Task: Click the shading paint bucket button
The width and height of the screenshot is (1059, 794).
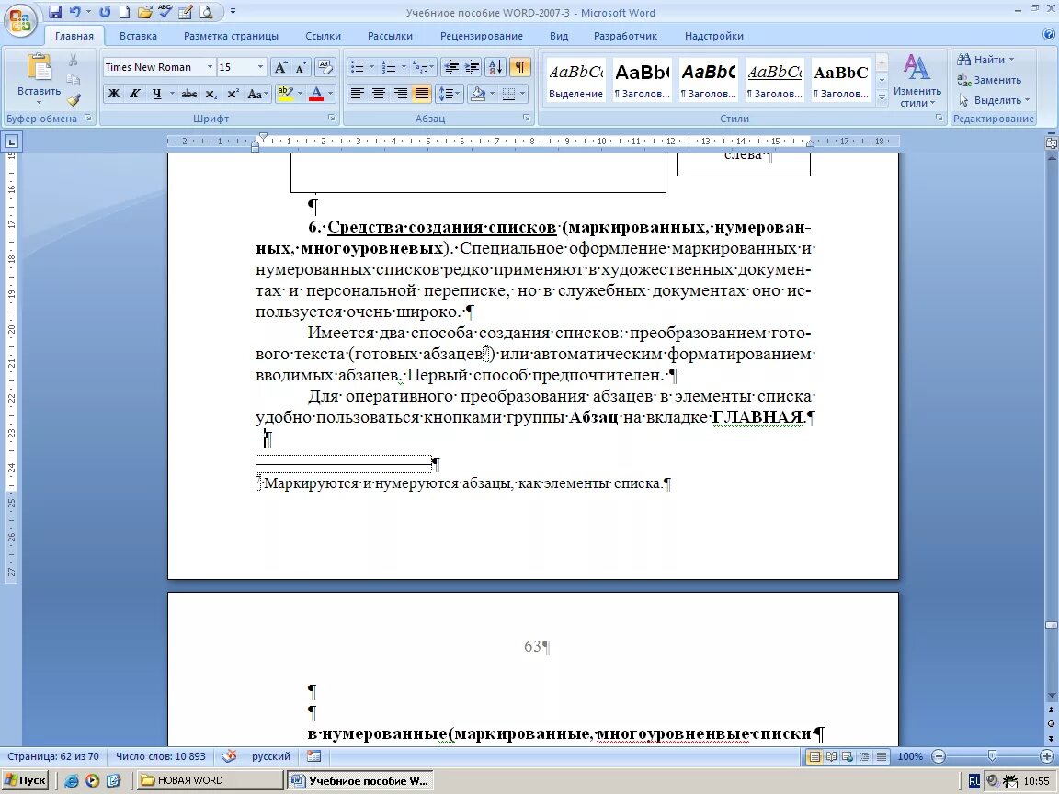Action: click(x=477, y=94)
